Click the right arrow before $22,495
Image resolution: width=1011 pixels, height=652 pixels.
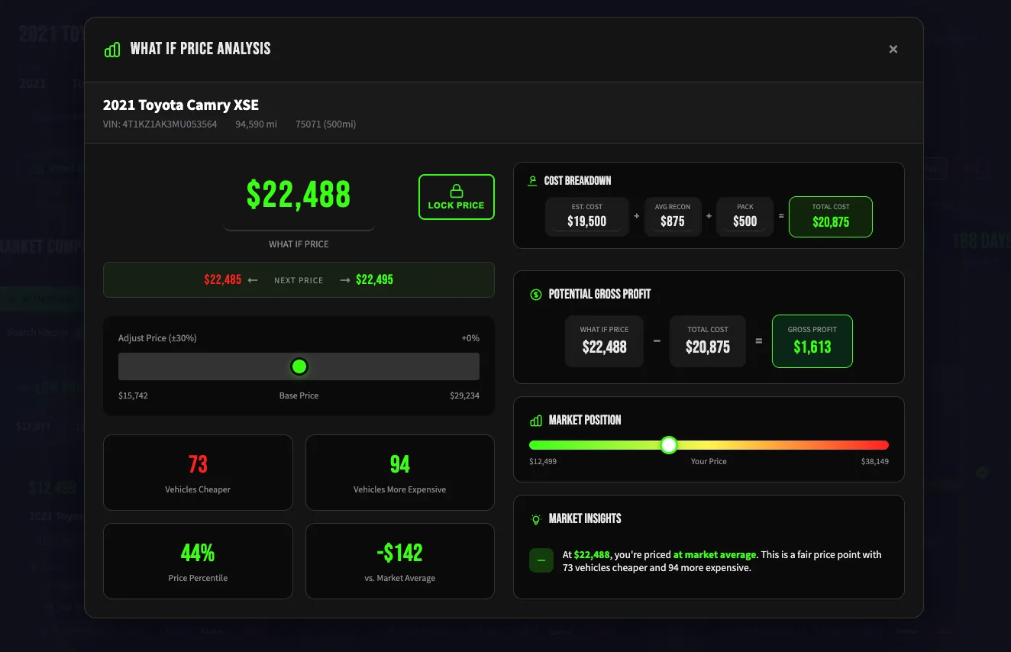[x=345, y=280]
